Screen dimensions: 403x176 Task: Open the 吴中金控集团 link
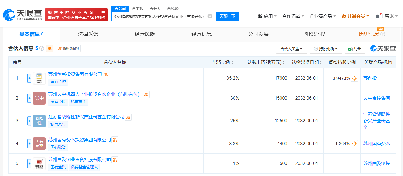click(x=377, y=98)
